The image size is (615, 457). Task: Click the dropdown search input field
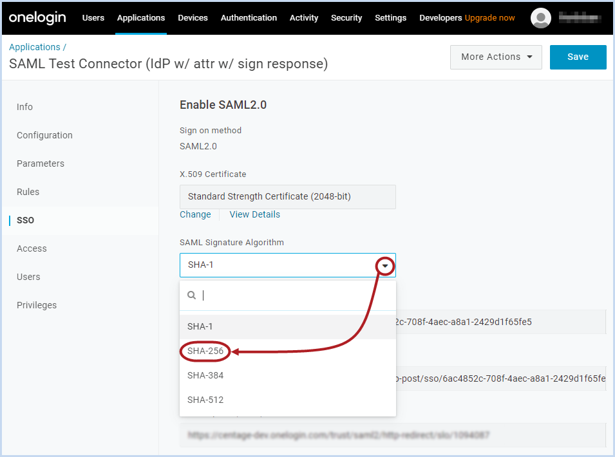(287, 295)
